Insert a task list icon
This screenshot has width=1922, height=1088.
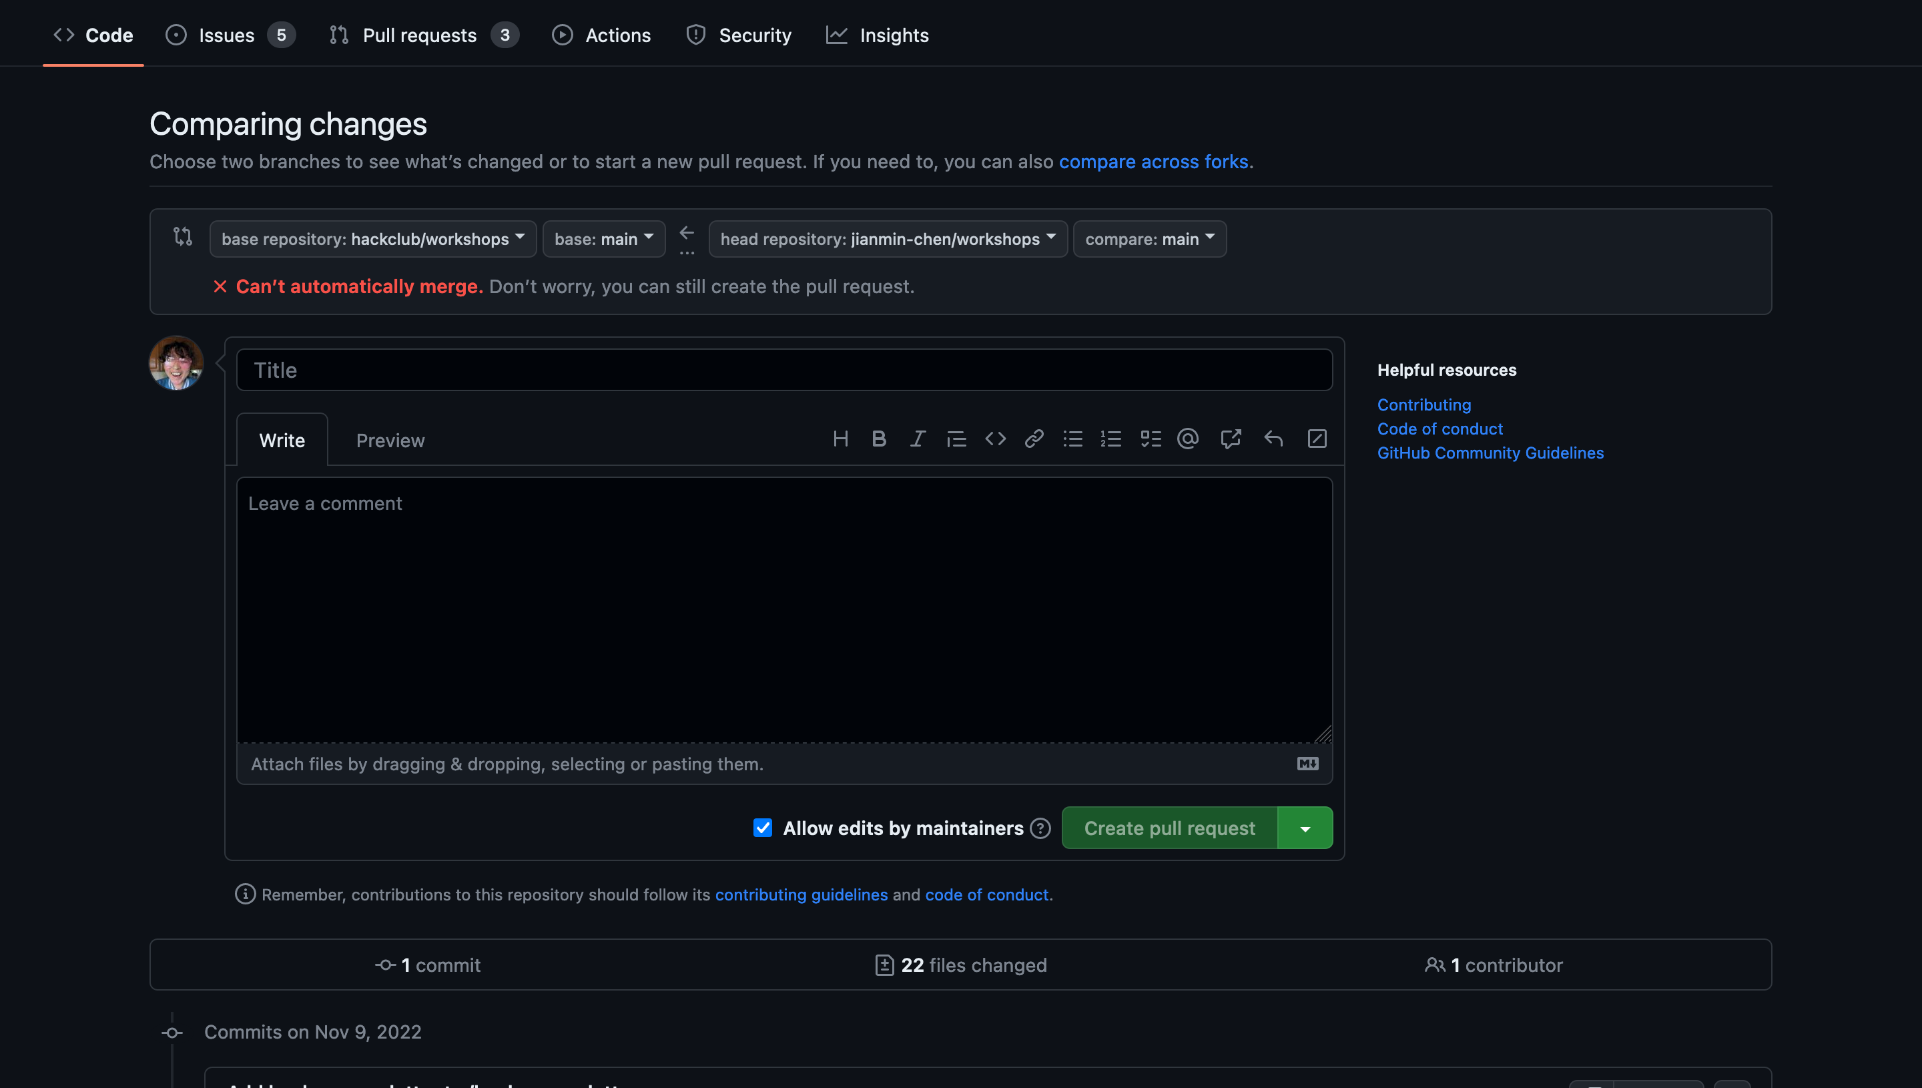point(1151,439)
